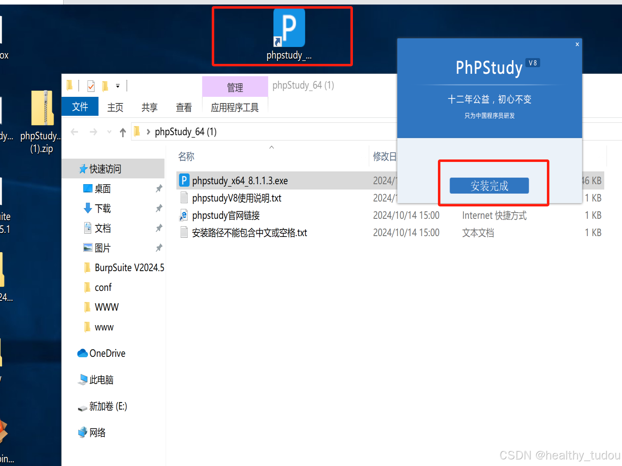This screenshot has height=466, width=622.
Task: Click the 安装路径不能包含中文或空格 file icon
Action: click(x=184, y=232)
